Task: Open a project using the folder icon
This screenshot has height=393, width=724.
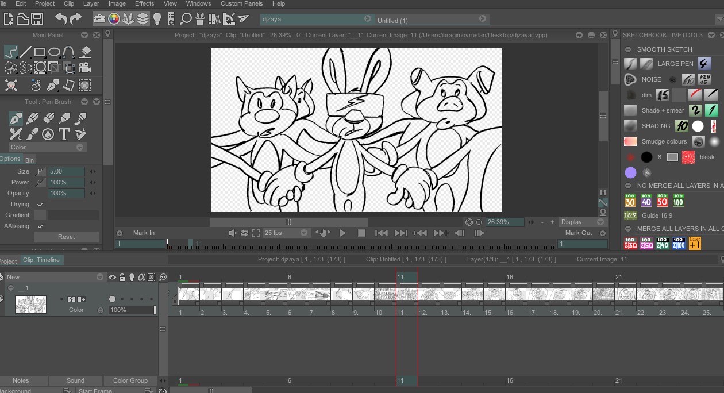Action: pyautogui.click(x=23, y=19)
